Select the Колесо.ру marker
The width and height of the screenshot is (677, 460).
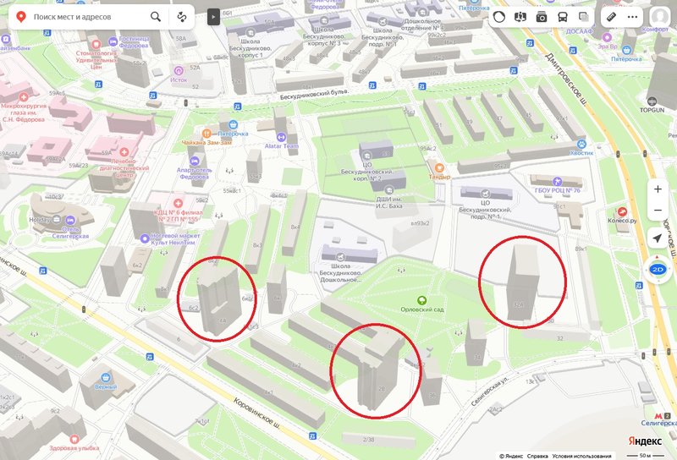[x=622, y=211]
